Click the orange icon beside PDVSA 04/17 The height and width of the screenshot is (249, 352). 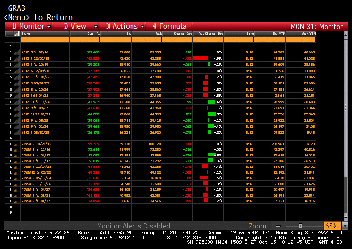[15, 156]
